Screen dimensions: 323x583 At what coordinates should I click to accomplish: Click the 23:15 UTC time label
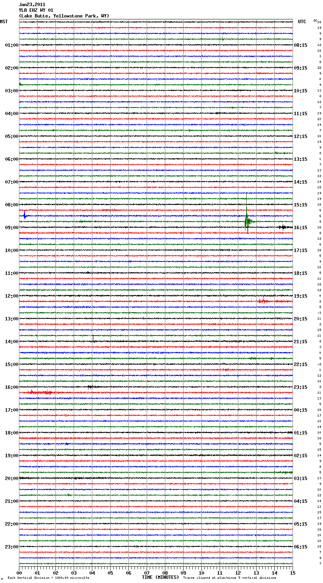tap(301, 387)
